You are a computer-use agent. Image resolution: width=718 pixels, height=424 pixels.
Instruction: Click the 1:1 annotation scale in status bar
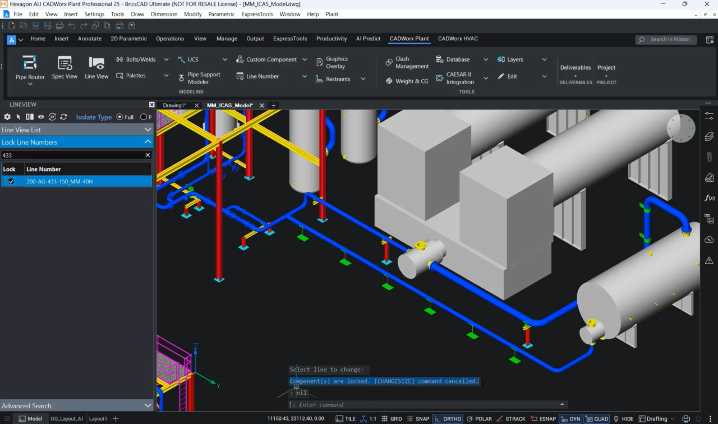point(368,418)
